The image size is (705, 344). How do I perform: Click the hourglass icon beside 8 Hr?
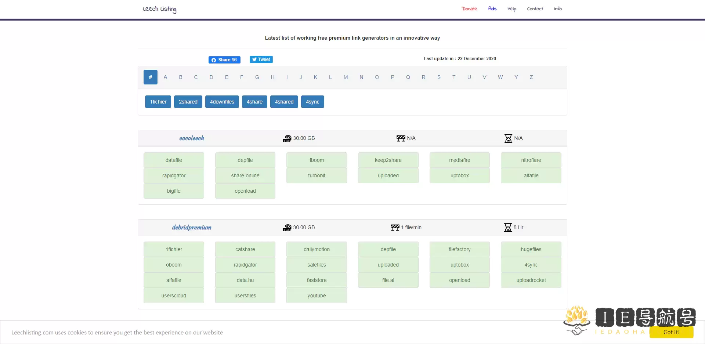pos(508,228)
